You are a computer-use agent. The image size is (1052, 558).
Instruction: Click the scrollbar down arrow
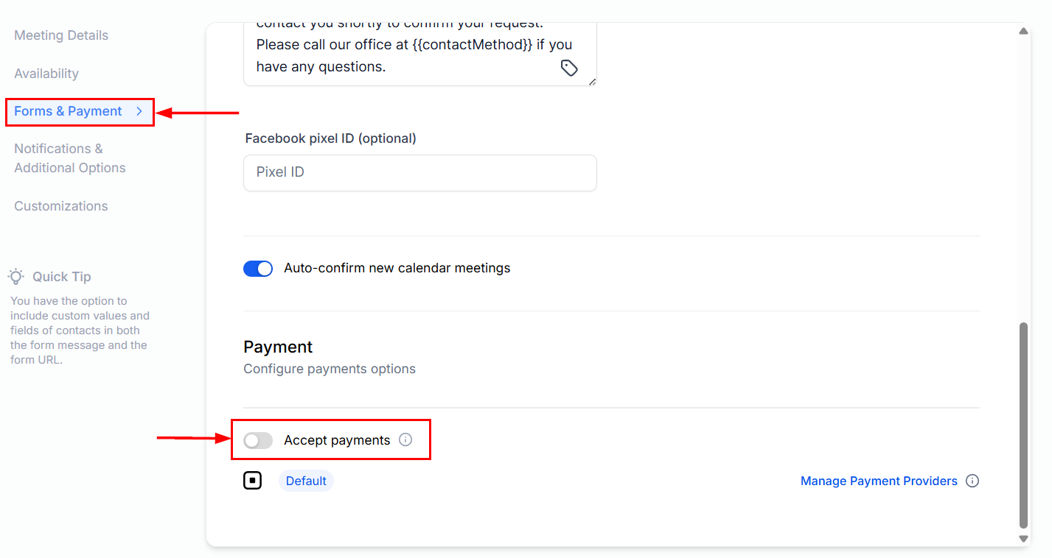point(1023,539)
